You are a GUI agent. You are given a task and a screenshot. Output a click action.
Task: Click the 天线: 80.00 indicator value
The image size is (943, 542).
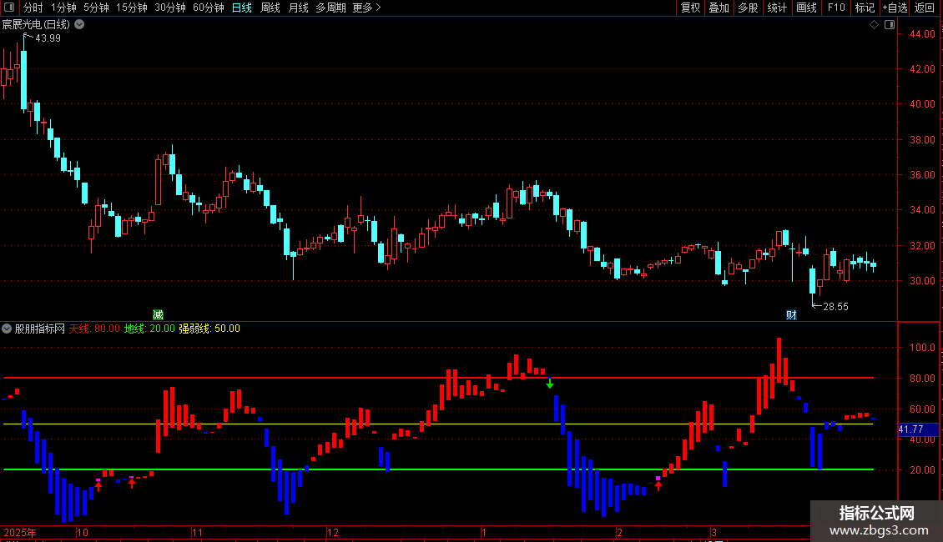94,329
